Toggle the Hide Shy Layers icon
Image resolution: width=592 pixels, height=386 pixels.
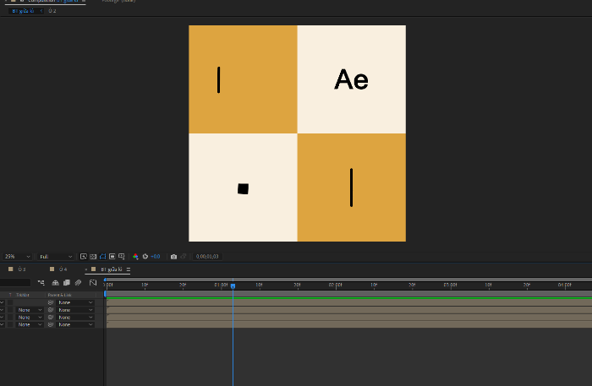(55, 282)
